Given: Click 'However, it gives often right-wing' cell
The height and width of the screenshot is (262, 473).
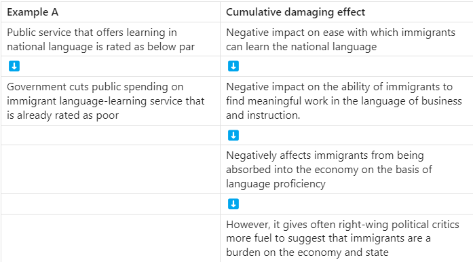Looking at the screenshot, I should coord(347,238).
